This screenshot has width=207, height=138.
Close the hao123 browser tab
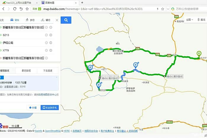(x=37, y=3)
